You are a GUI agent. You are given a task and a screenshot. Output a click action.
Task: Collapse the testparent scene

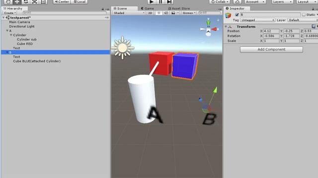[x=3, y=18]
